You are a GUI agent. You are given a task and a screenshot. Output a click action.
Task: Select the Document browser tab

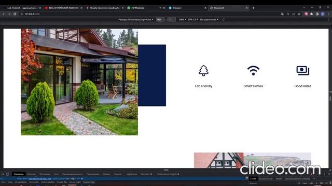point(229,8)
